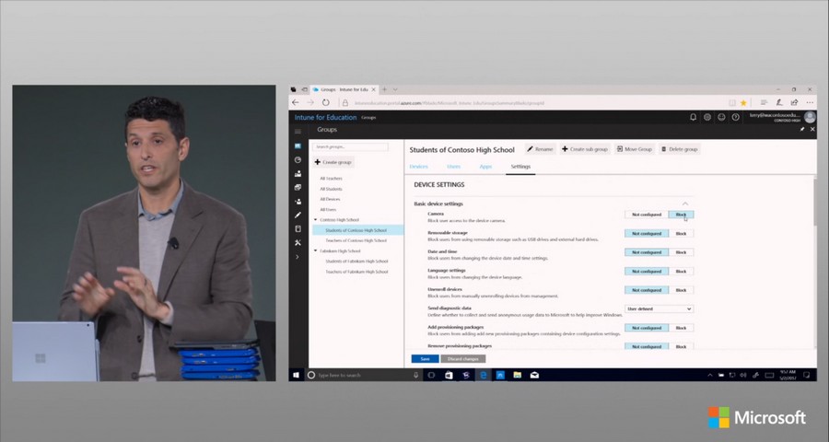Viewport: 829px width, 442px height.
Task: Click the favorites star in address bar
Action: coord(744,102)
